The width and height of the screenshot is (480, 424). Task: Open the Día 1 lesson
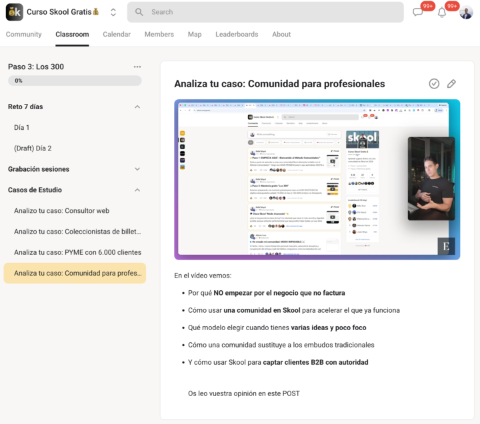(22, 127)
